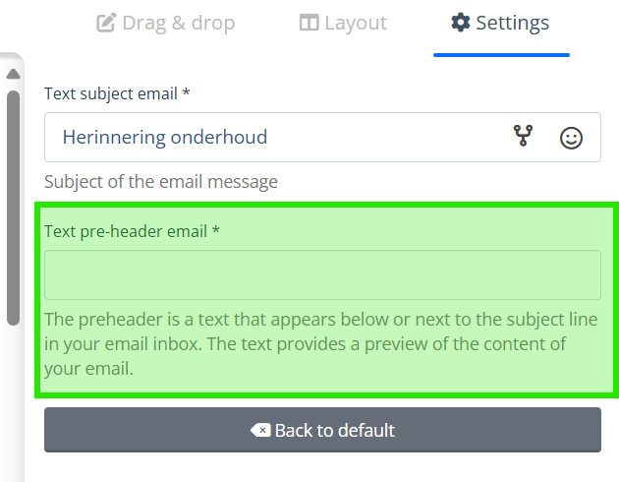Select the Settings tab label
This screenshot has width=619, height=482.
512,23
